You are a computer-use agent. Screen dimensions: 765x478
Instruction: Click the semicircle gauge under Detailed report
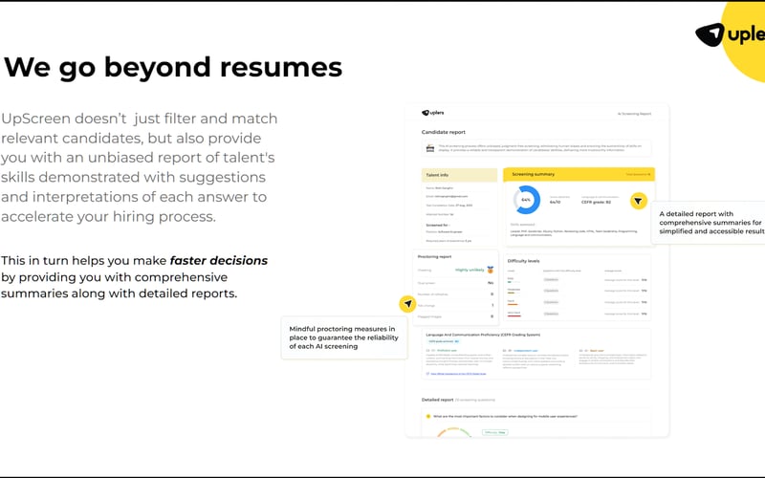[453, 432]
